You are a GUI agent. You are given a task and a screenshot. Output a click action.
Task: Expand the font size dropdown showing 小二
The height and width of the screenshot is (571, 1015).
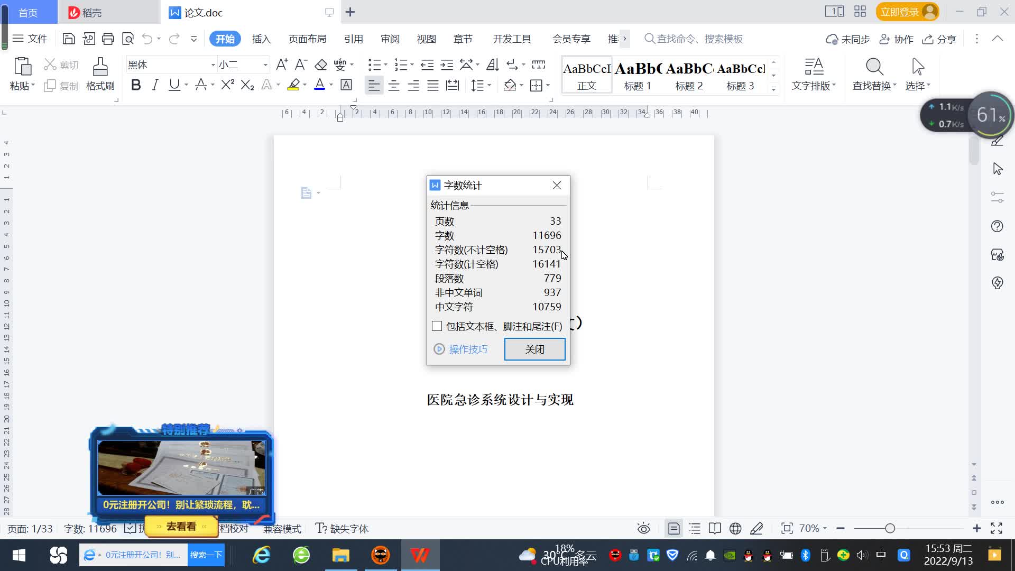(265, 65)
